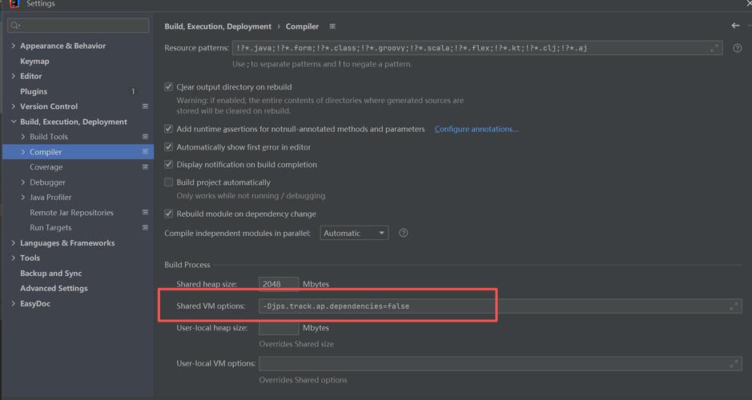Viewport: 752px width, 400px height.
Task: Click project icon beside Build Tools
Action: [x=145, y=137]
